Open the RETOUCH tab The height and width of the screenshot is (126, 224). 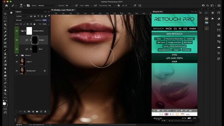click(158, 29)
